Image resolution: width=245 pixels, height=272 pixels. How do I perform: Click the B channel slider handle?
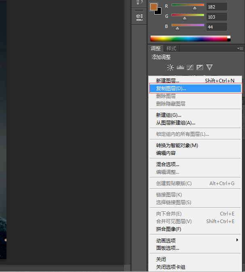pyautogui.click(x=177, y=28)
